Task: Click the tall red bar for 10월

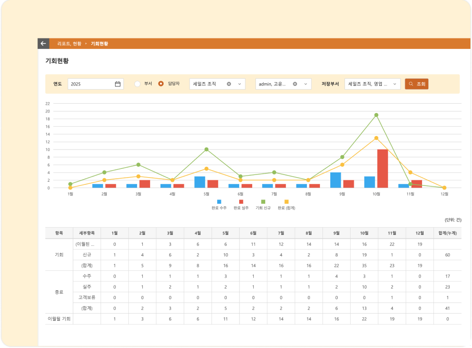Action: [382, 168]
